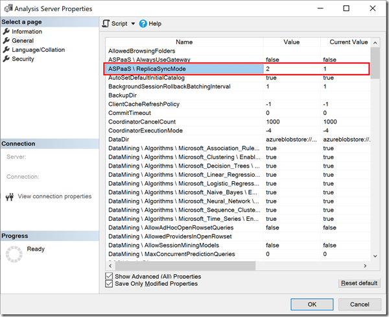Select the Microsoft_Clustering algorithm row
The height and width of the screenshot is (317, 389).
tap(238, 157)
